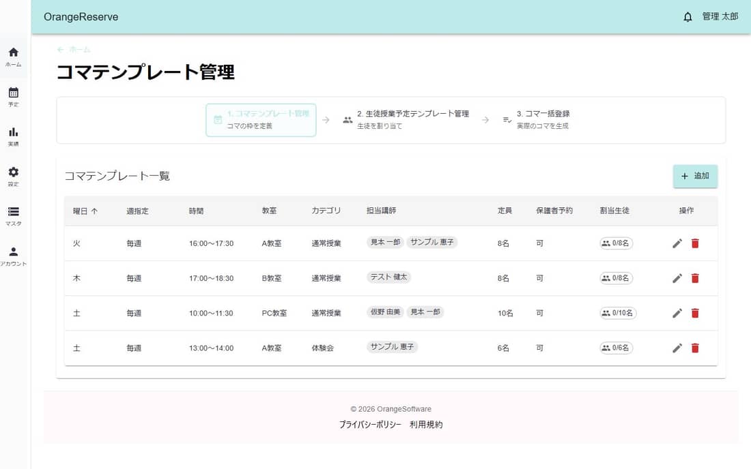
Task: Click the 割当生徒 column header
Action: click(x=614, y=211)
